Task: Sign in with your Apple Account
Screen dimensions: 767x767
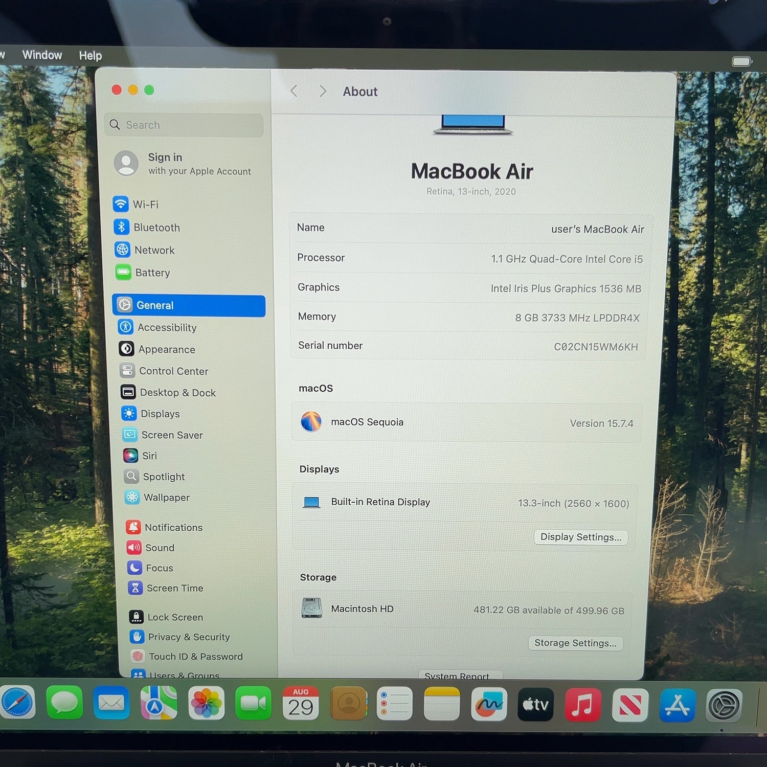Action: pyautogui.click(x=183, y=164)
